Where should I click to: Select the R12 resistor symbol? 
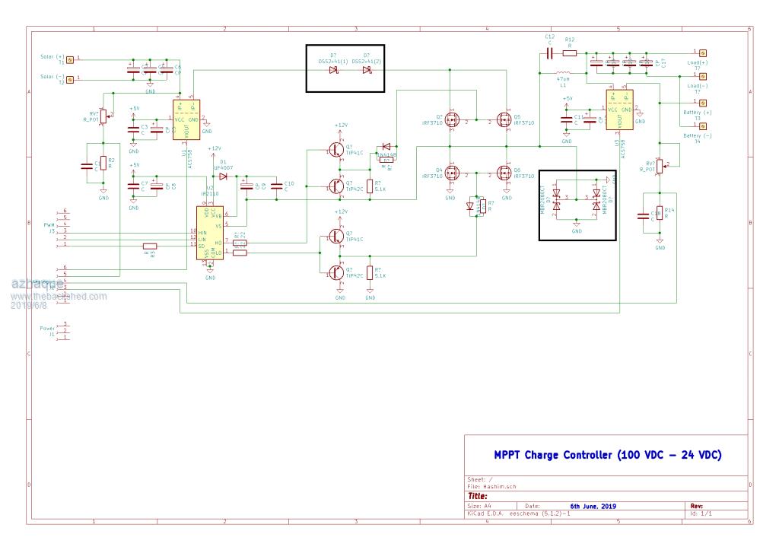(x=569, y=53)
